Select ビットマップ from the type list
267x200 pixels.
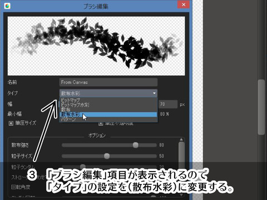[108, 100]
